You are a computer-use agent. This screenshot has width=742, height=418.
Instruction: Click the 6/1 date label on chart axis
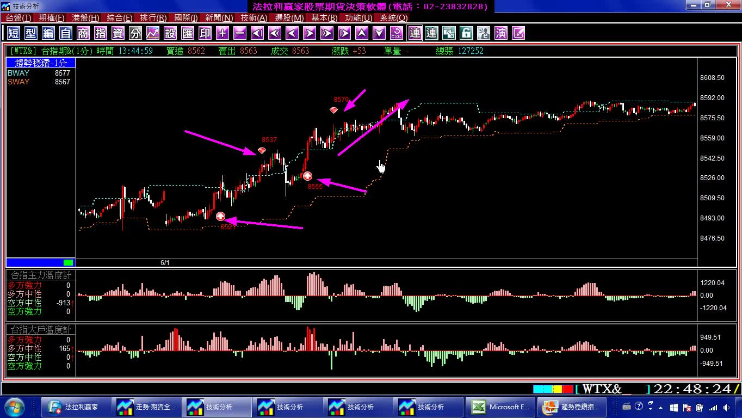pyautogui.click(x=165, y=263)
